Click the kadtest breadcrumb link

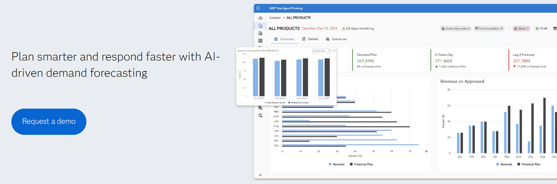275,18
